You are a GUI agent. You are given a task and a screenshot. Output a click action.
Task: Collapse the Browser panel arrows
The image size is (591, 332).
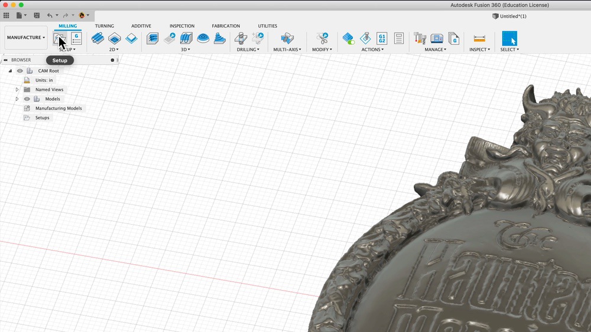tap(5, 60)
